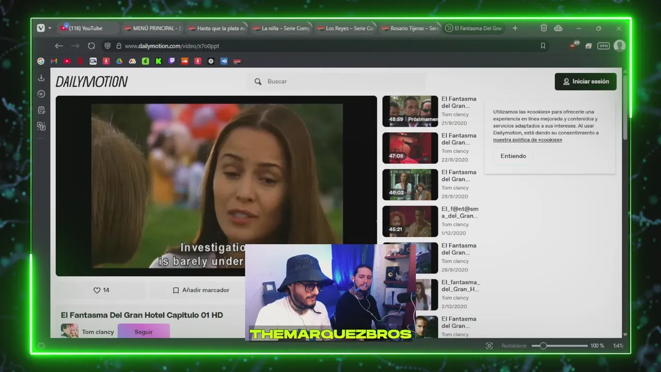Open video thumbnail with duration 45:21
The height and width of the screenshot is (372, 661).
pos(410,221)
